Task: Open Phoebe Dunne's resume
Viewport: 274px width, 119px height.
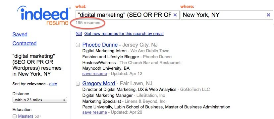Action: tap(100, 45)
